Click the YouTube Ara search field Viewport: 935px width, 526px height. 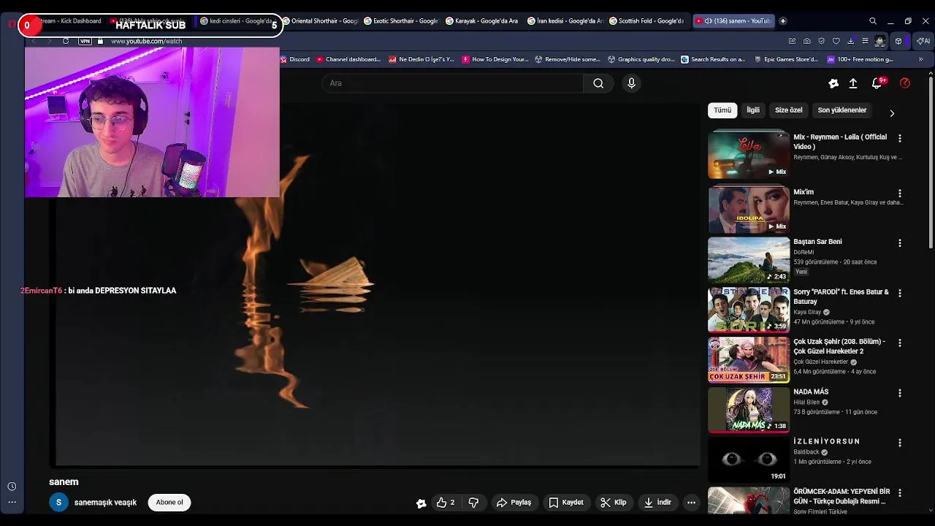pyautogui.click(x=453, y=83)
